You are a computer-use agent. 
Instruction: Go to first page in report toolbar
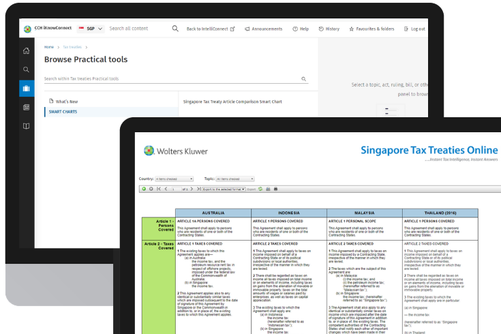coord(158,188)
